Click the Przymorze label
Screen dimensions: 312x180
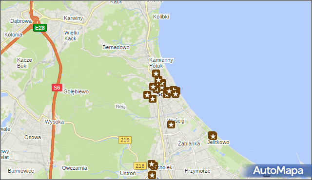coord(197,171)
